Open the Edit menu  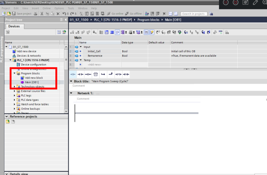[x=16, y=8]
